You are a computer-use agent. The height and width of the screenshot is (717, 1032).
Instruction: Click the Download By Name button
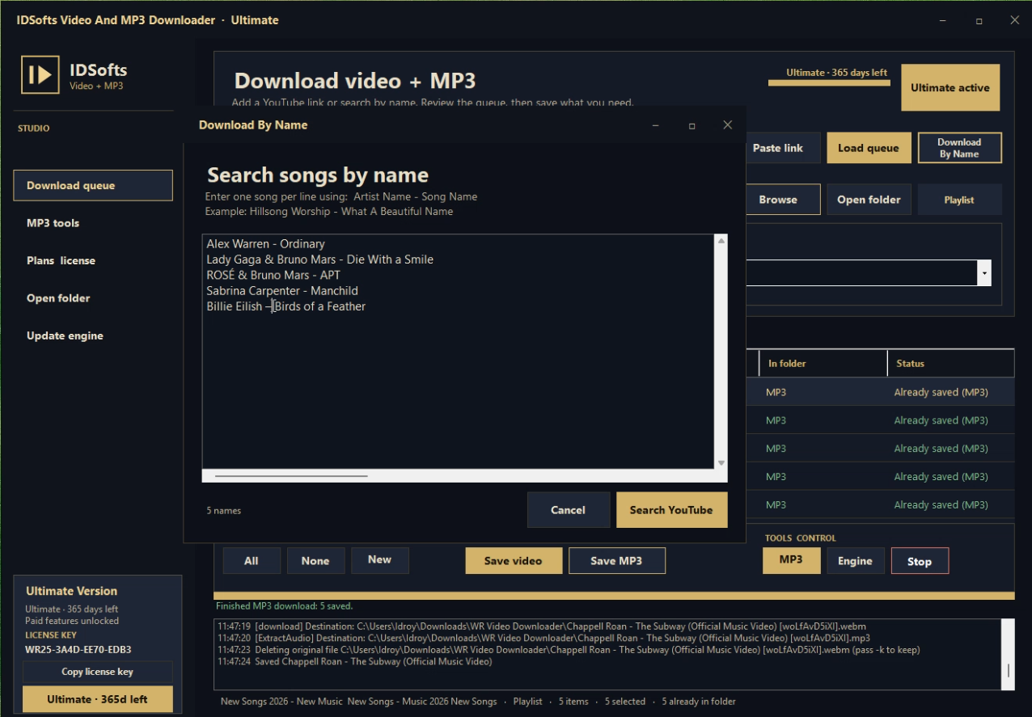(959, 148)
